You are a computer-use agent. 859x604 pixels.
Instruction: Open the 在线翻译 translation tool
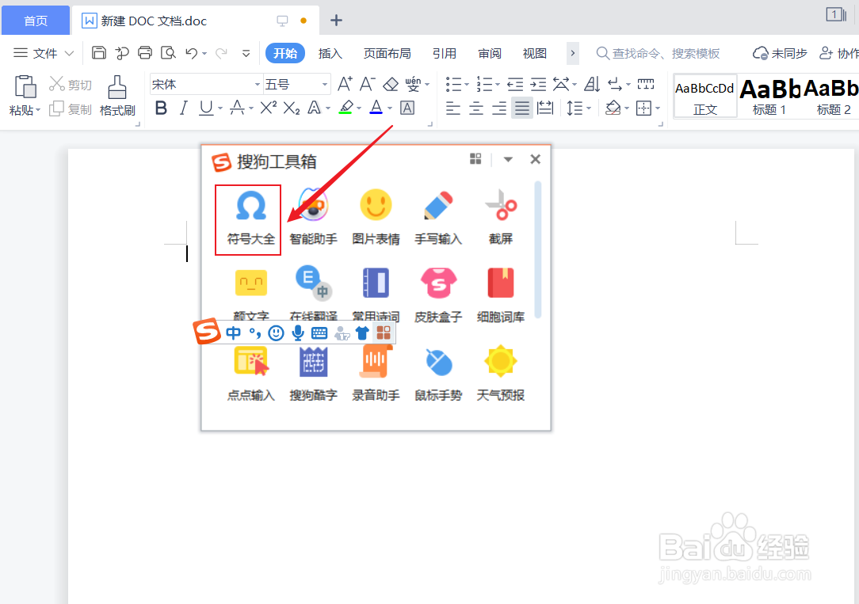click(313, 294)
